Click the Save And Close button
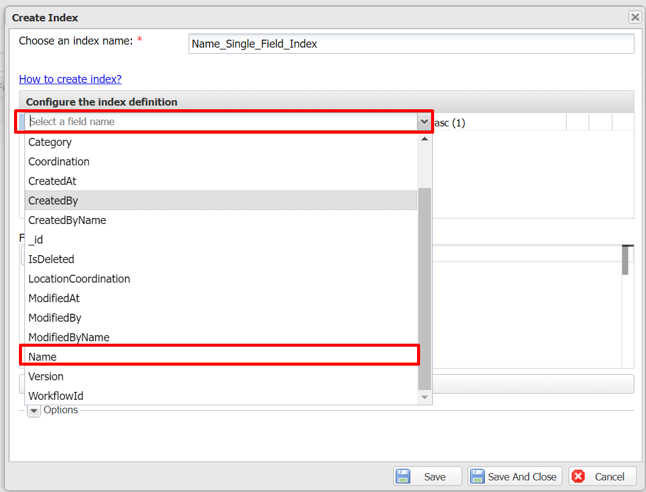Image resolution: width=646 pixels, height=492 pixels. click(515, 476)
